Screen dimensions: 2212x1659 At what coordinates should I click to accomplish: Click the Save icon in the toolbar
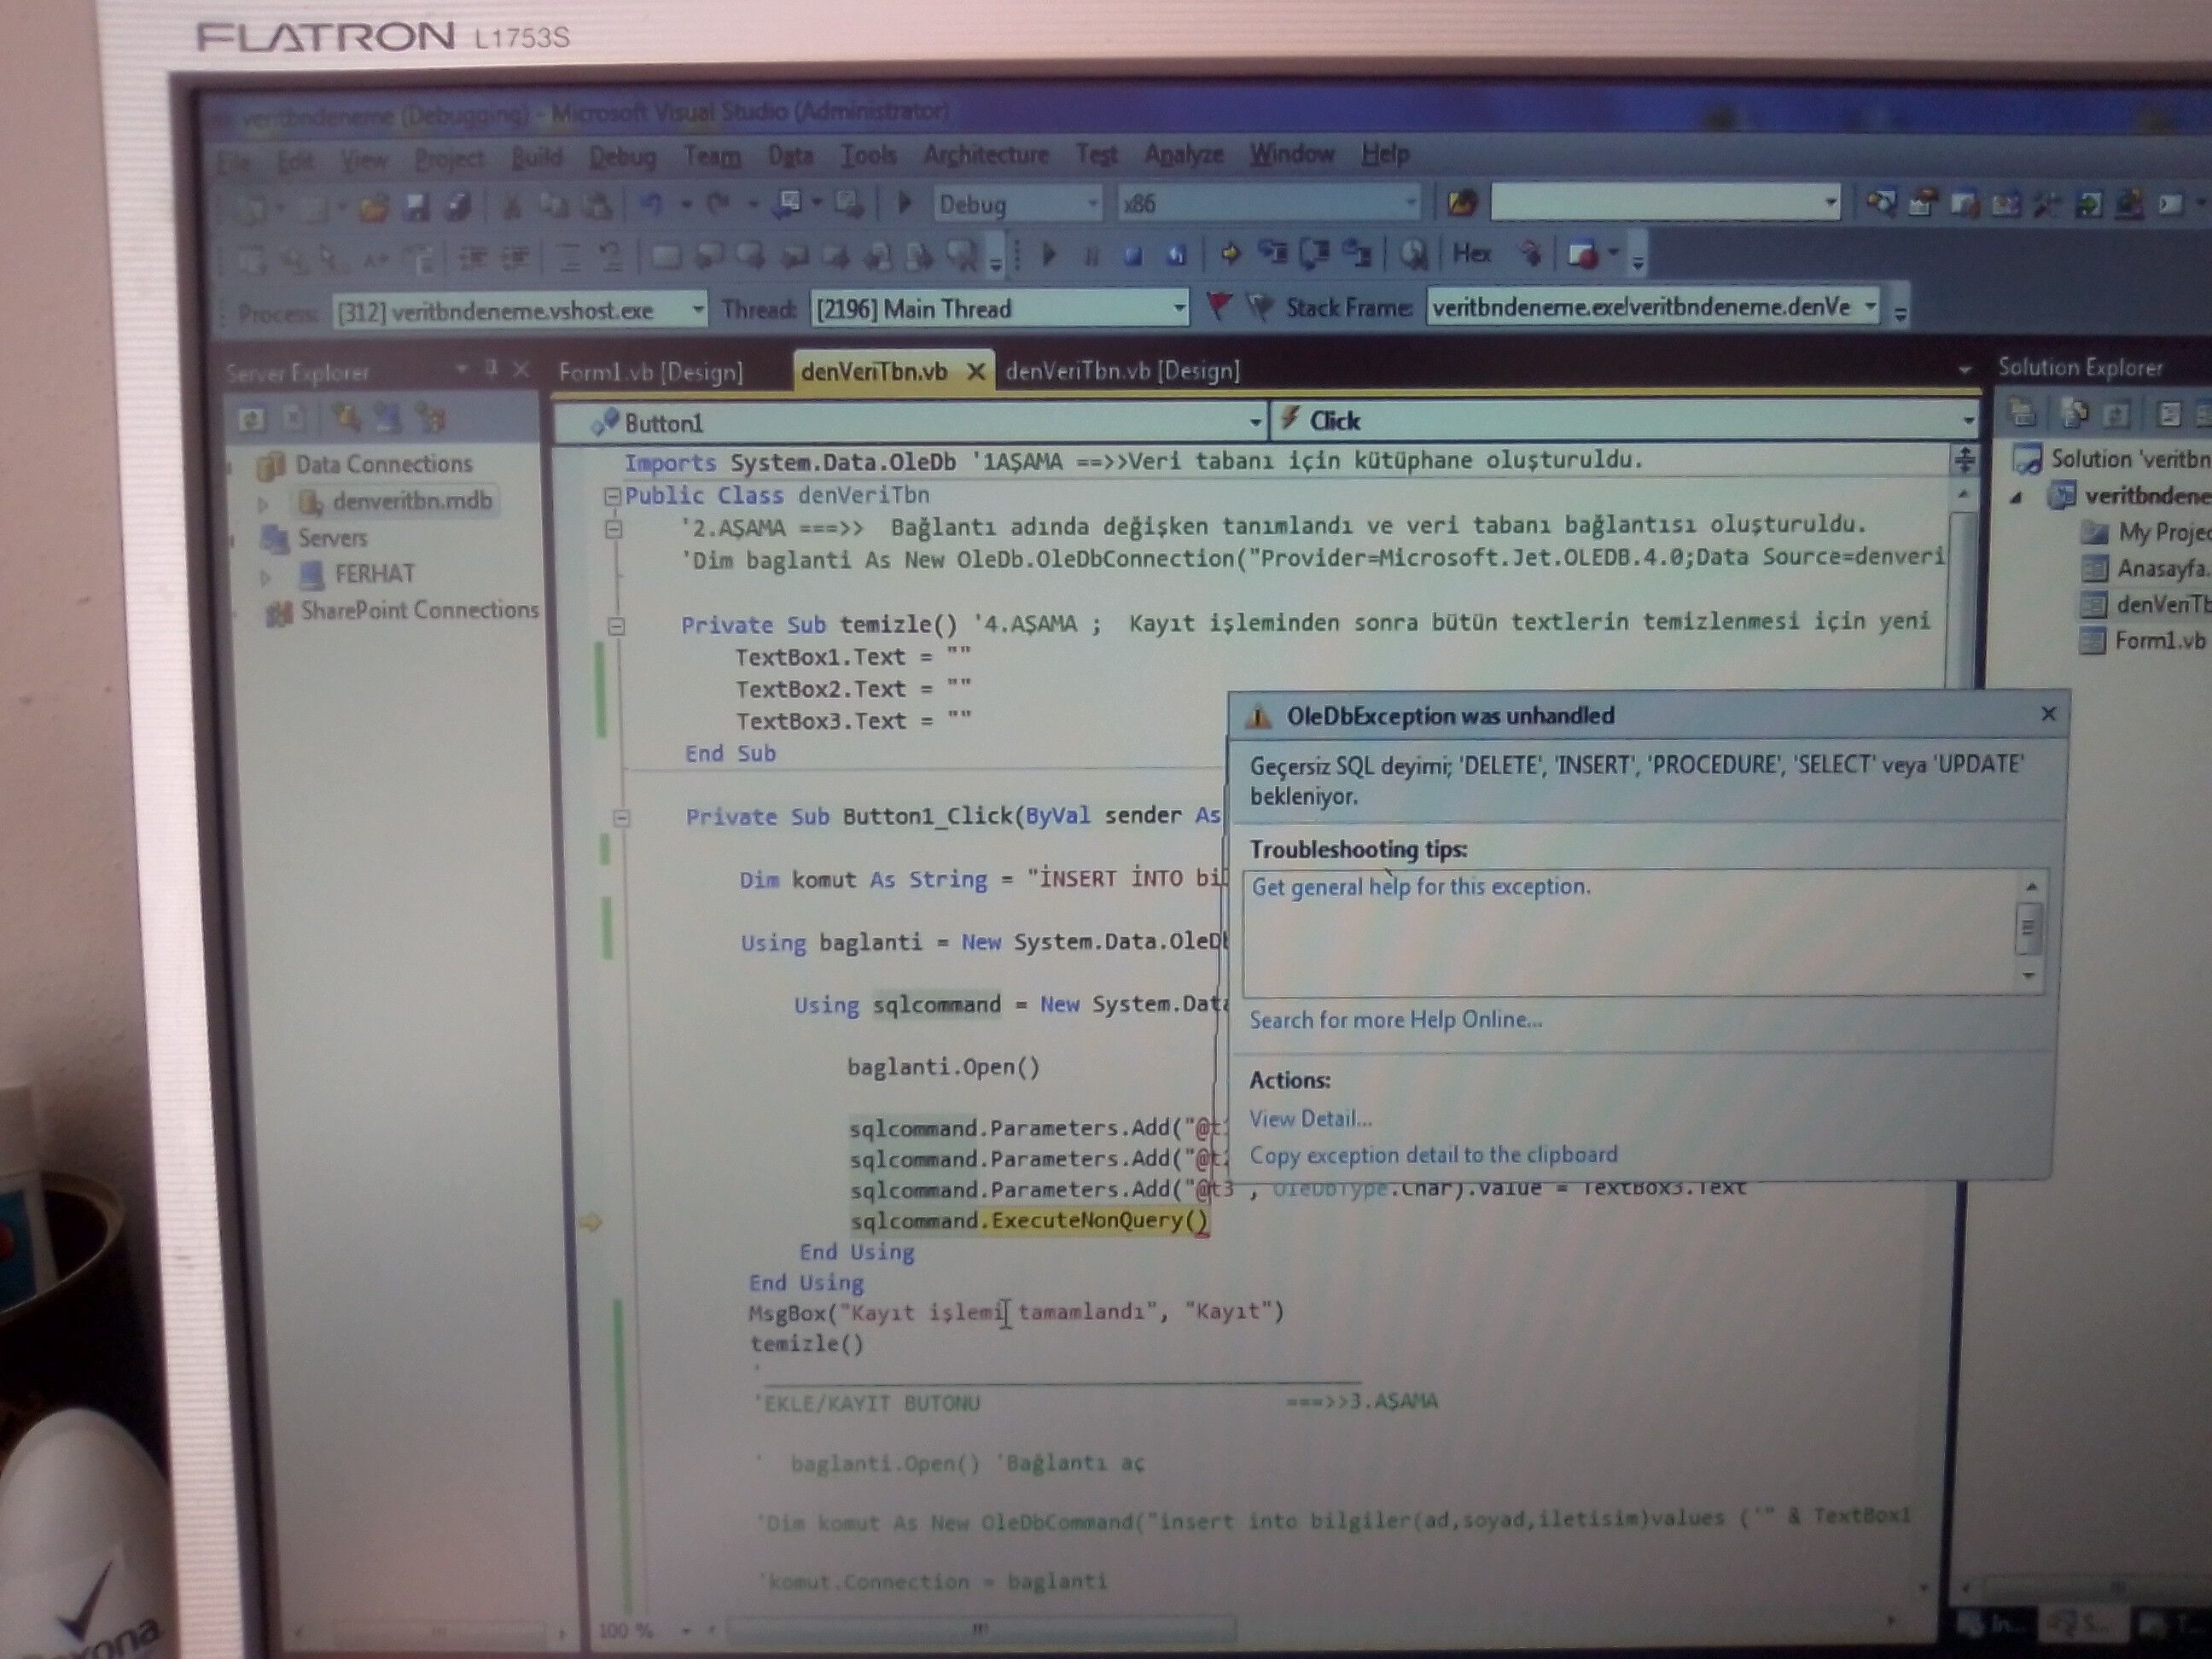[416, 207]
